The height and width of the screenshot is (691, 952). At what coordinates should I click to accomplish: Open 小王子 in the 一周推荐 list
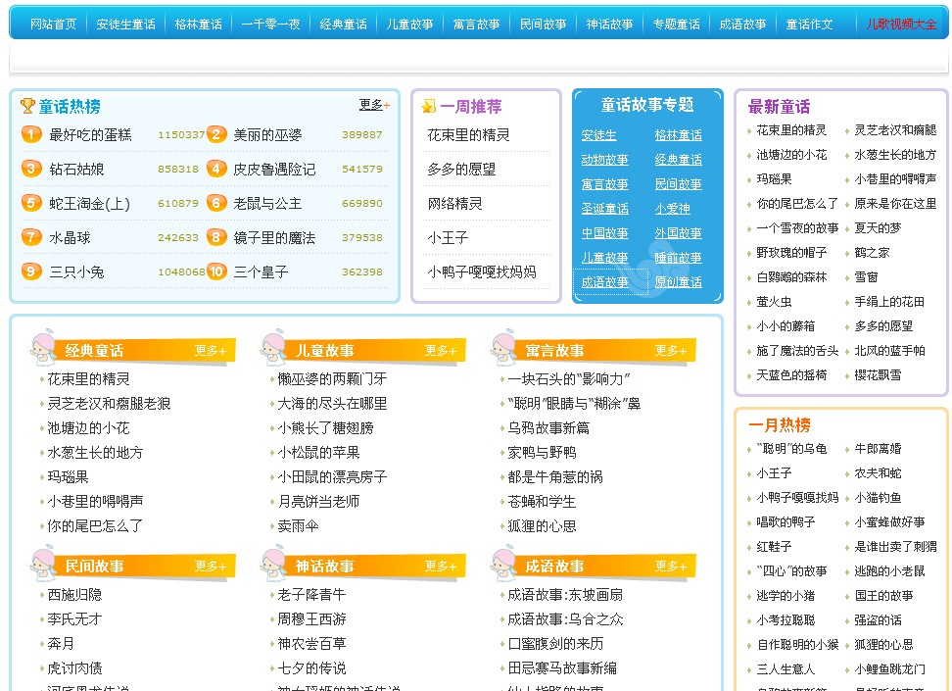(x=448, y=238)
